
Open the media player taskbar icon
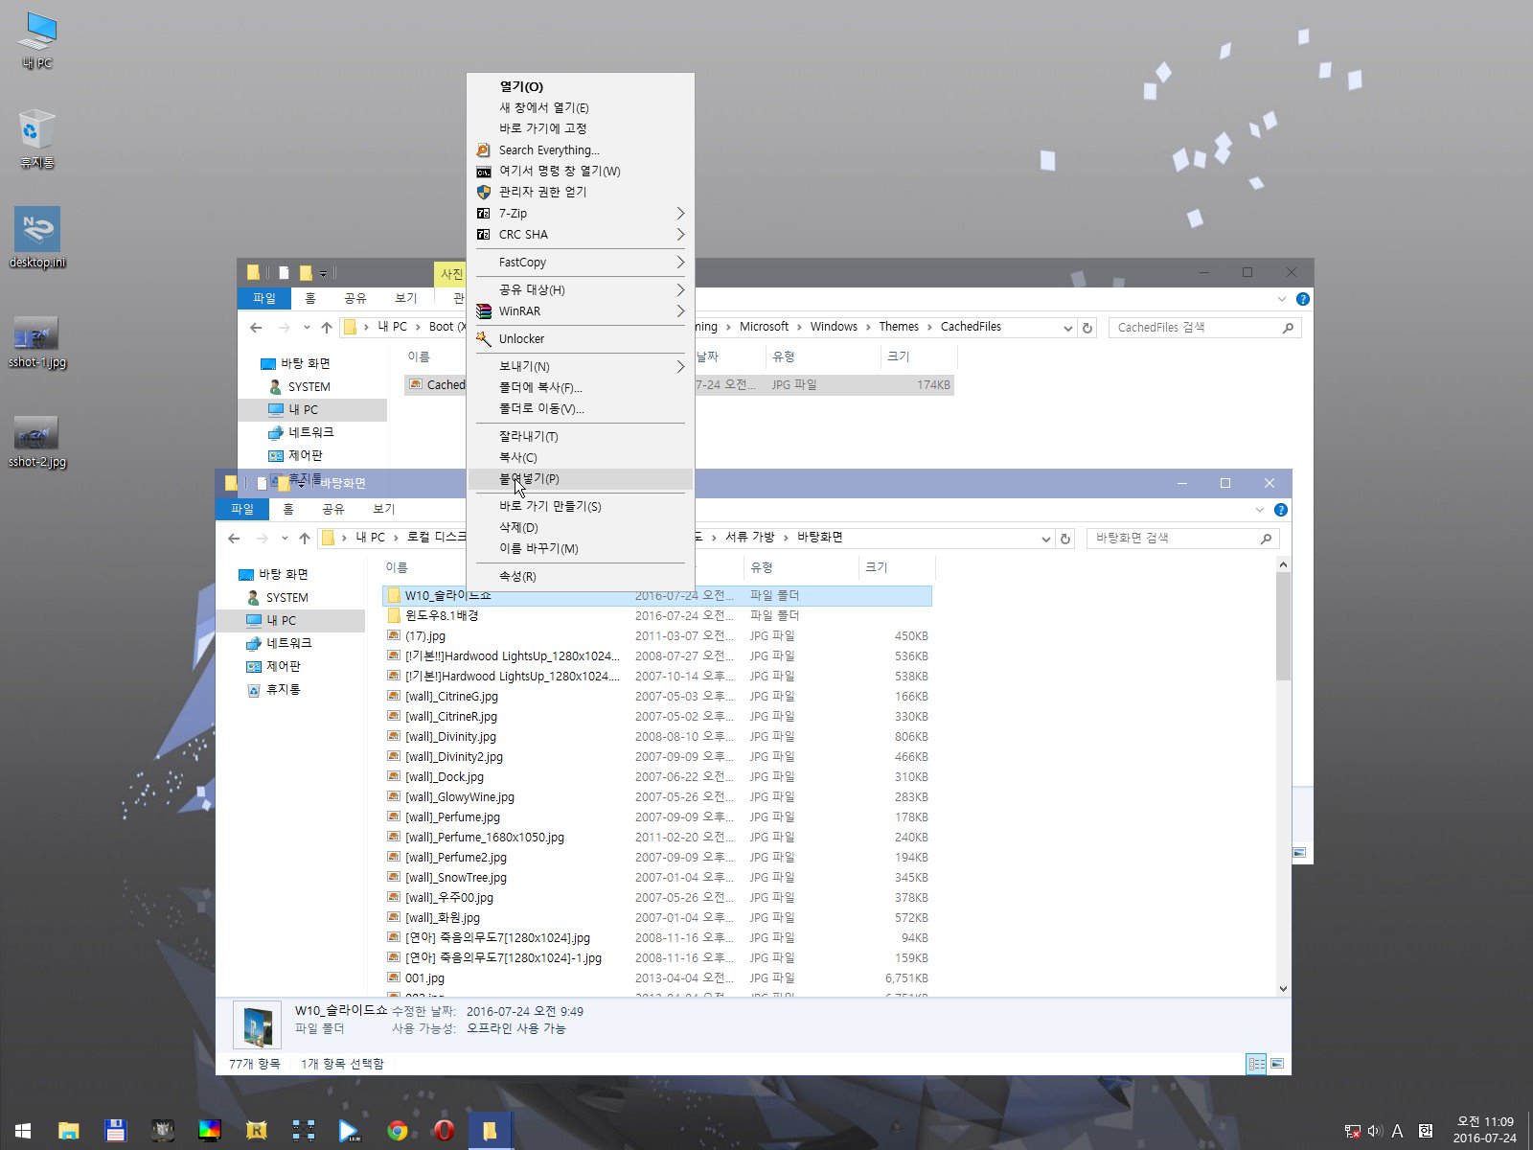(350, 1131)
